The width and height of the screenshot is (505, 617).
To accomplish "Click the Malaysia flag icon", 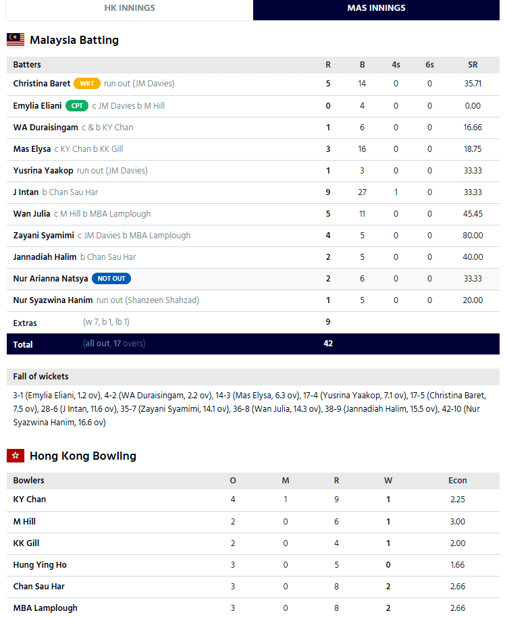I will pos(16,40).
